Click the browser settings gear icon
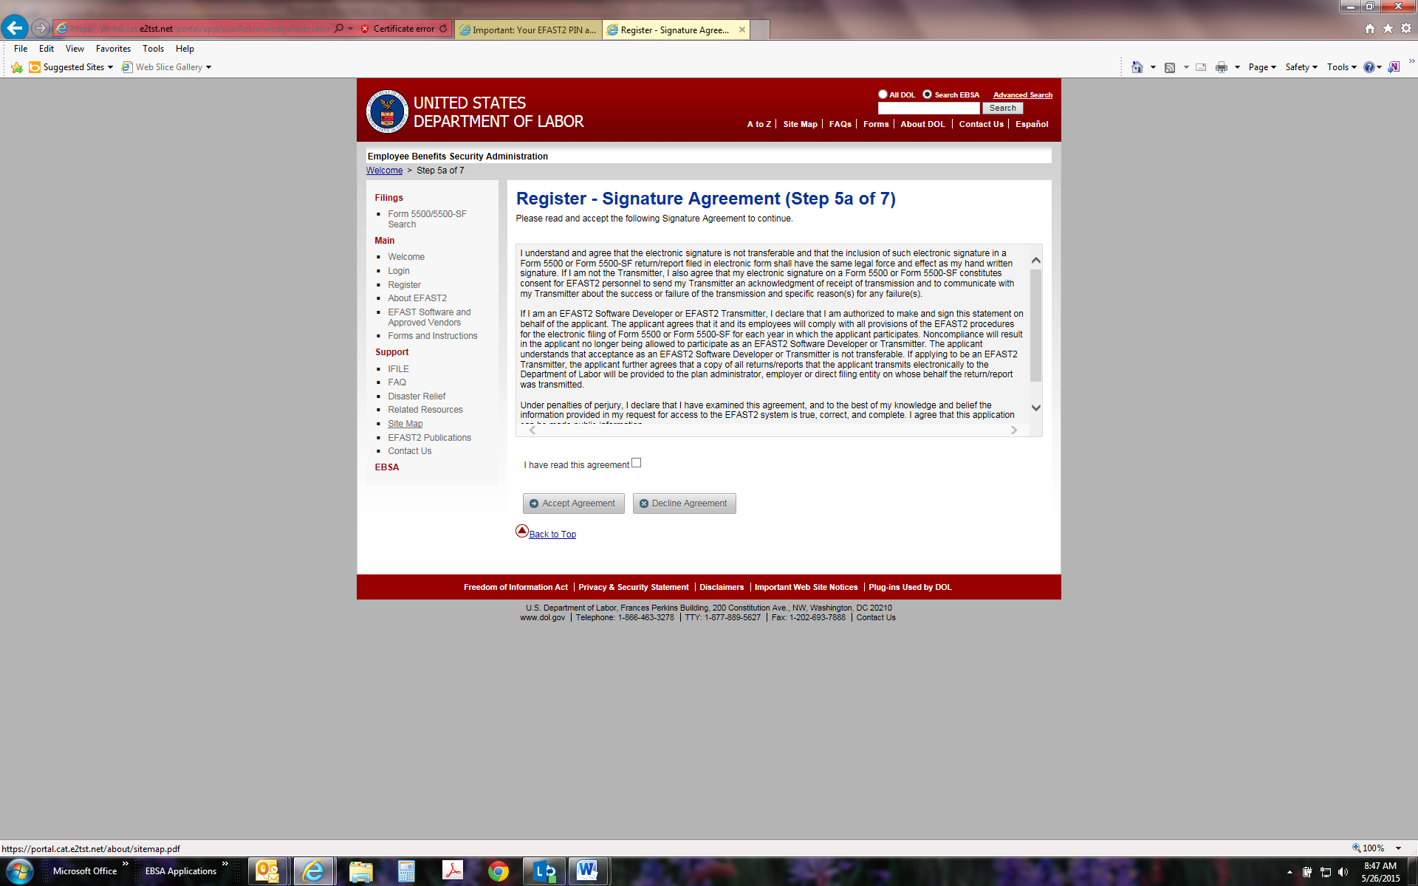1418x886 pixels. pyautogui.click(x=1406, y=28)
